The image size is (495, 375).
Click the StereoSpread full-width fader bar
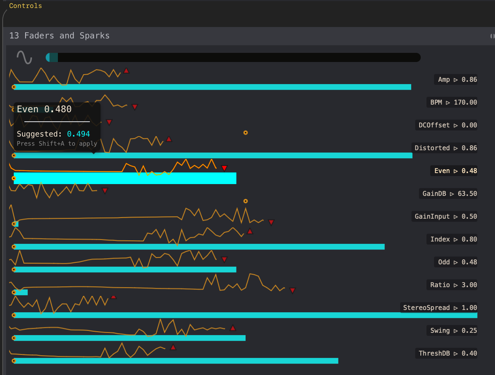(x=246, y=315)
